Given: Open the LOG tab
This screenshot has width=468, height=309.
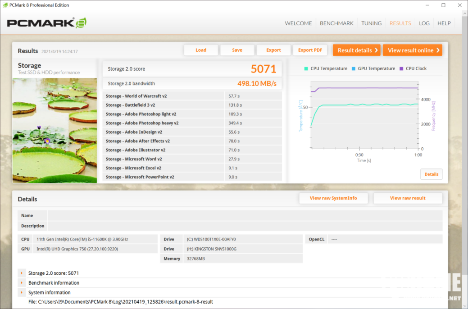Looking at the screenshot, I should pos(424,23).
